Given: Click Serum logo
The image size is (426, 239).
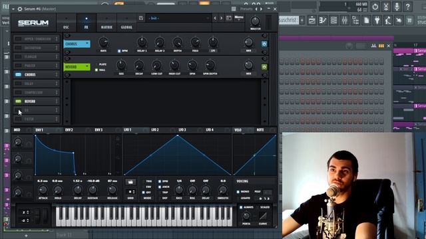Looking at the screenshot, I should [x=33, y=23].
